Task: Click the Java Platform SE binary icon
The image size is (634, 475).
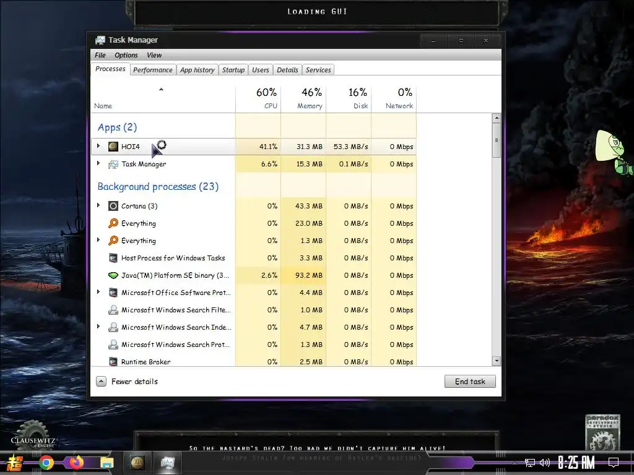Action: click(x=113, y=275)
